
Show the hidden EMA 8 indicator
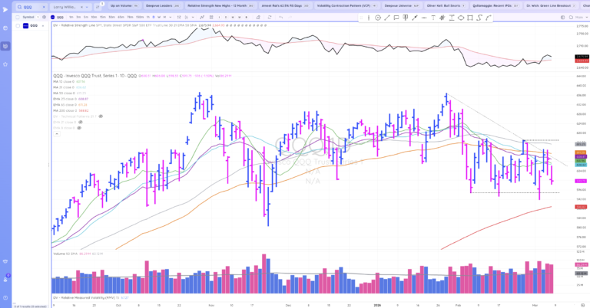(79, 128)
